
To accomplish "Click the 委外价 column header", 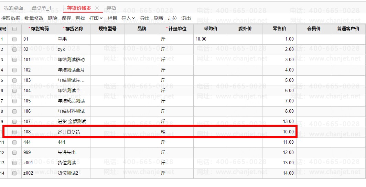I will point(245,29).
